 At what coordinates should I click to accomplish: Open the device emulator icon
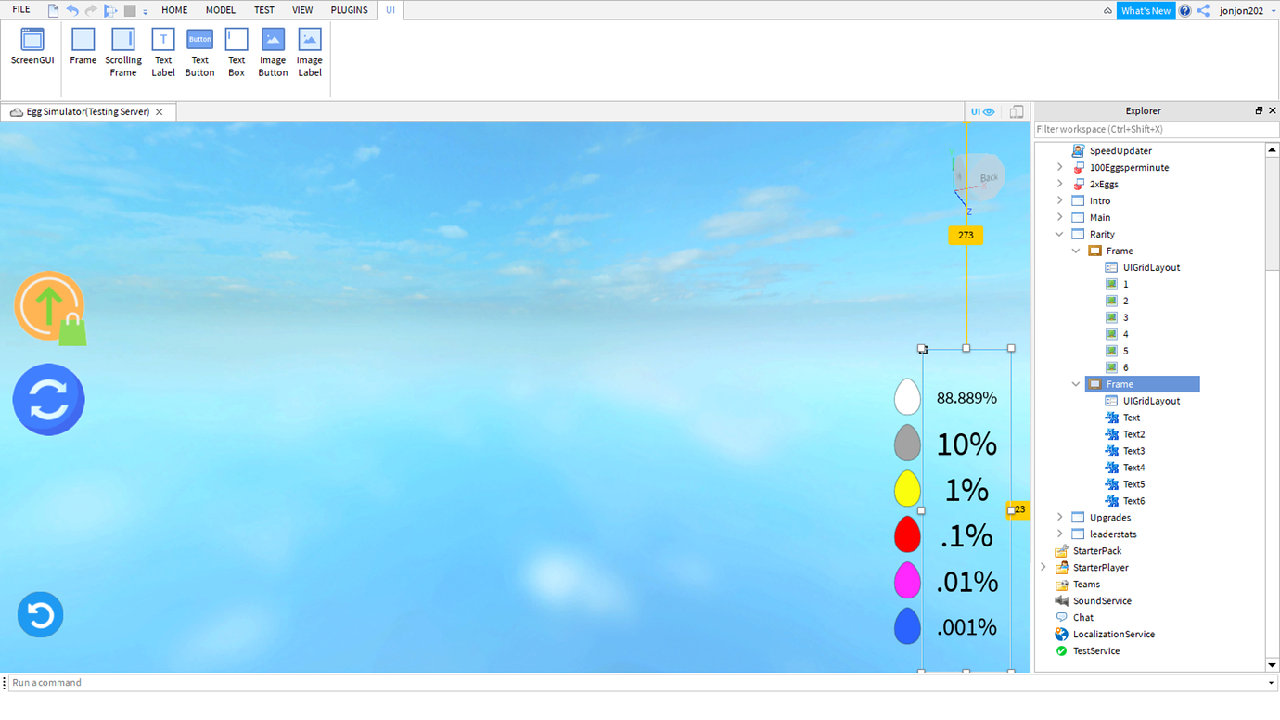coord(1017,111)
